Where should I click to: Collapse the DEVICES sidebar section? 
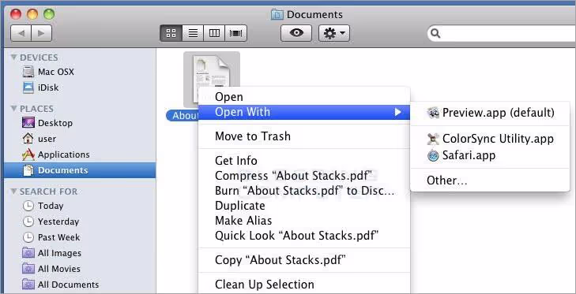(14, 58)
